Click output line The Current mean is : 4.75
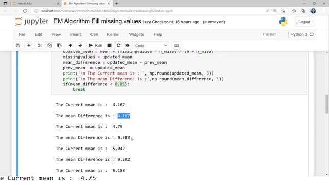Screen dimensions: 329x185 pos(89,127)
